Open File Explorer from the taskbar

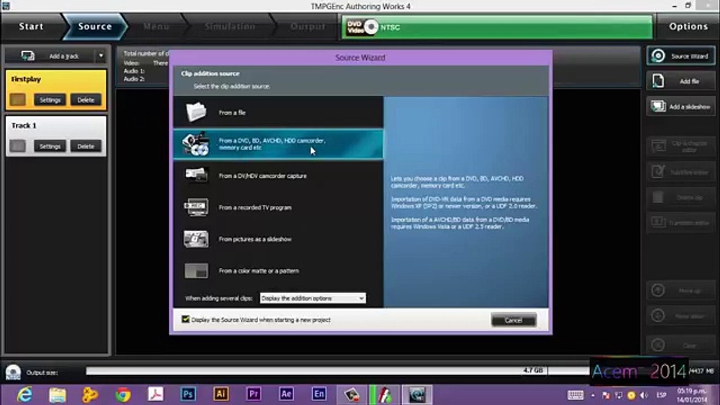click(57, 394)
